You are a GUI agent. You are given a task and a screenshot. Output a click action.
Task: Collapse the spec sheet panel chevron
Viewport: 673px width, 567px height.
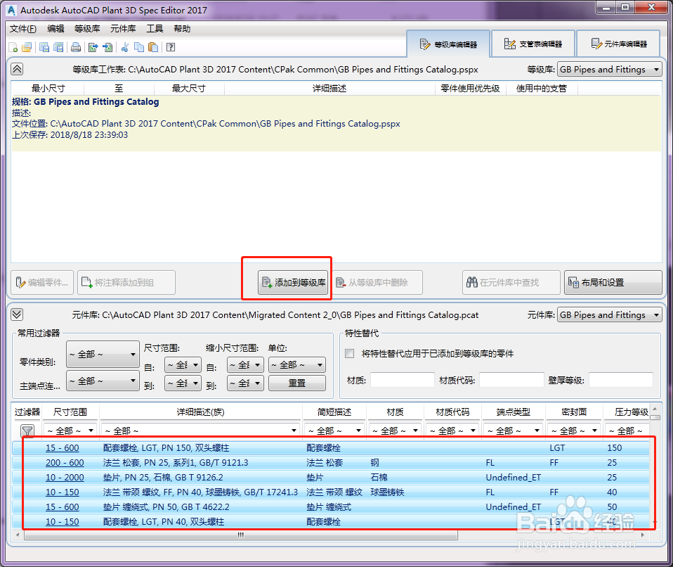pyautogui.click(x=17, y=69)
